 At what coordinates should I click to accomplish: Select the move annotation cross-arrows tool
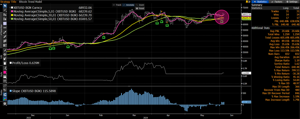4,54
